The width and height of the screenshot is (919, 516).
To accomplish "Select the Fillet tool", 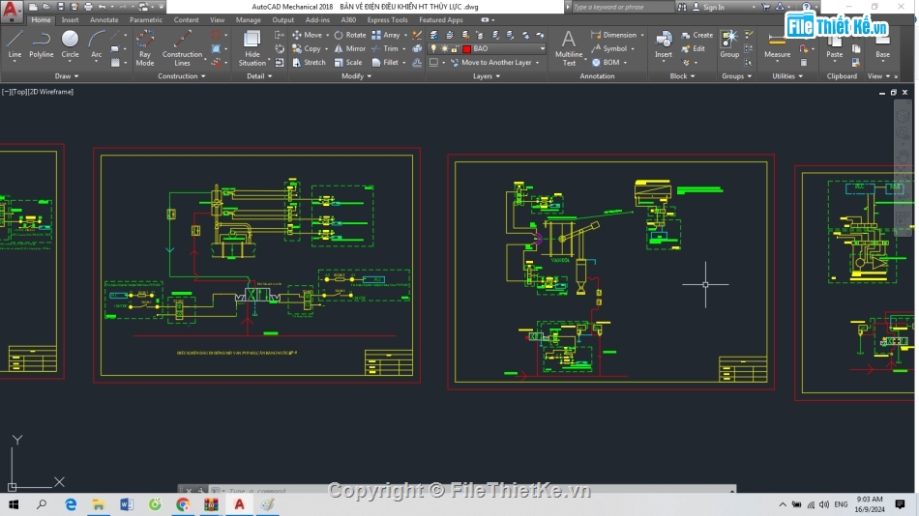I will [385, 62].
